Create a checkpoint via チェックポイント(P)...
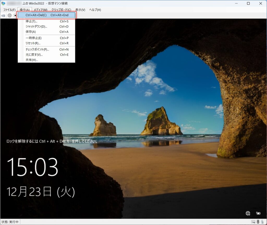 [x=37, y=50]
